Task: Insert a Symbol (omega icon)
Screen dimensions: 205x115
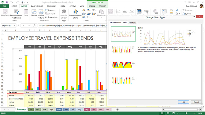Action: 187,14
